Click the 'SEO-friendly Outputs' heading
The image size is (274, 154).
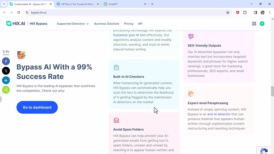(x=204, y=46)
